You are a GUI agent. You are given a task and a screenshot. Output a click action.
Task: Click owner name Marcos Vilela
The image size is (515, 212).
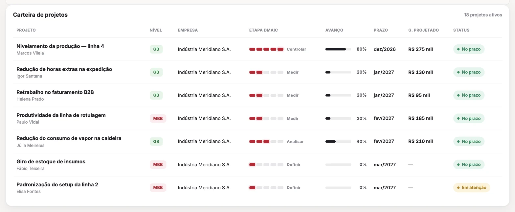coord(30,53)
